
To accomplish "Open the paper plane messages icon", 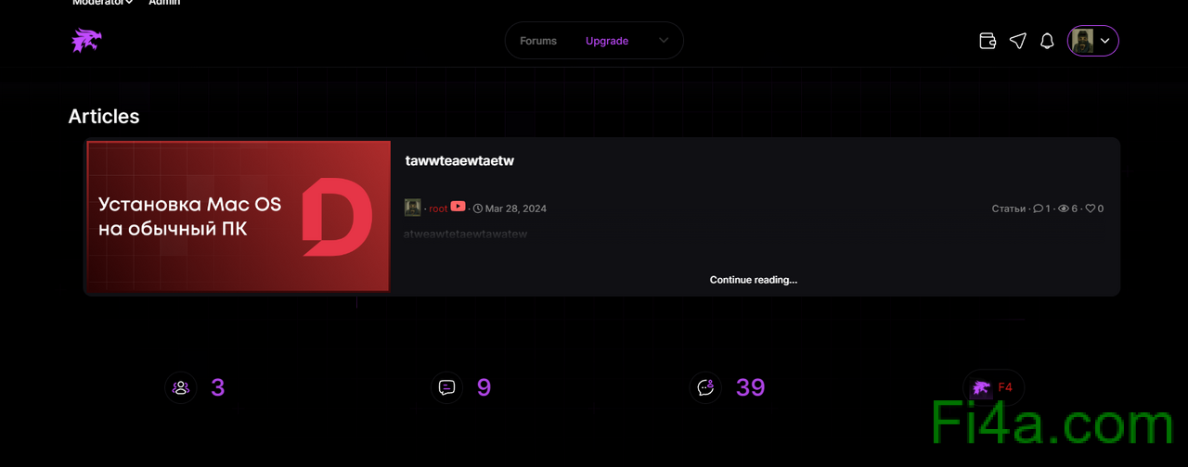I will click(x=1018, y=41).
